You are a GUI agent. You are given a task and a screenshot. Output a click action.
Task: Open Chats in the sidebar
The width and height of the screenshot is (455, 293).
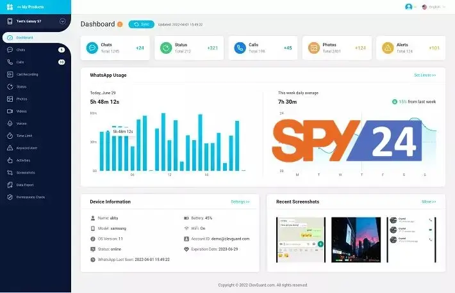(35, 50)
